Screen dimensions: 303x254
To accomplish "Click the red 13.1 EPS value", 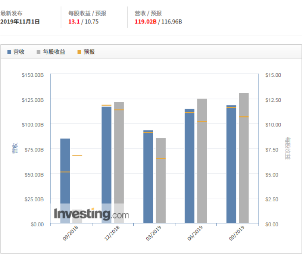I will [x=74, y=22].
